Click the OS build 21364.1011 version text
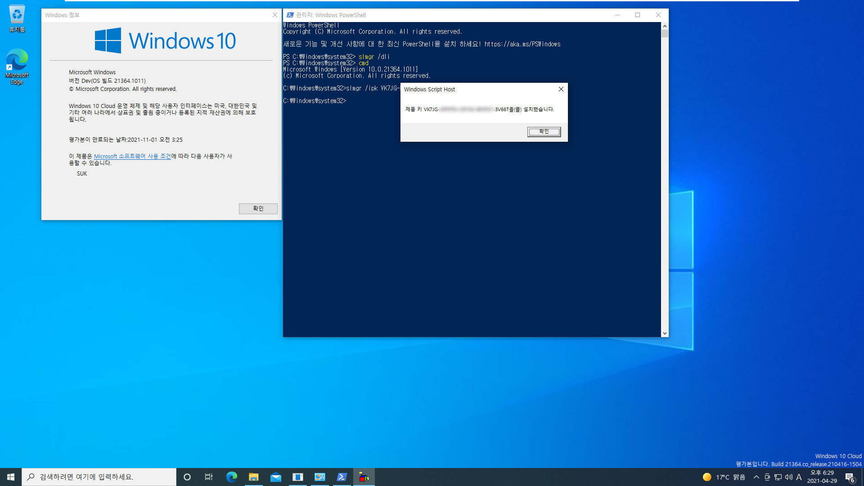The height and width of the screenshot is (486, 864). coord(107,81)
